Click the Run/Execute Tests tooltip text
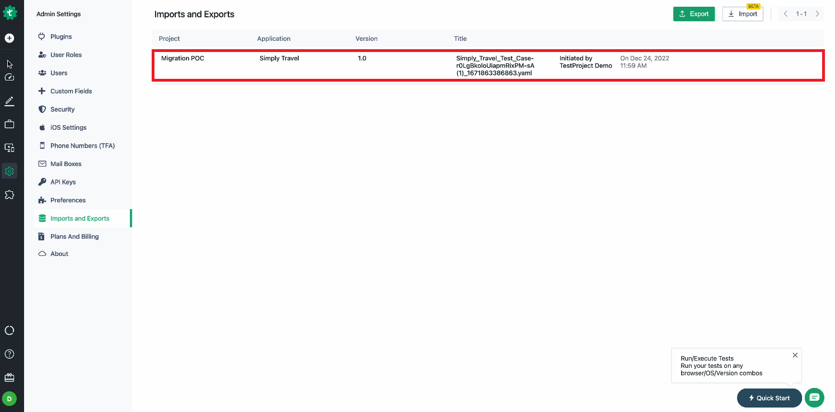This screenshot has height=412, width=835. pyautogui.click(x=721, y=366)
